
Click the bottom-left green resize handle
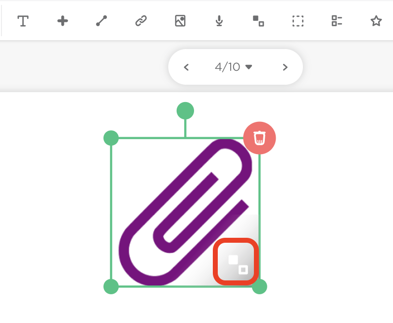111,286
